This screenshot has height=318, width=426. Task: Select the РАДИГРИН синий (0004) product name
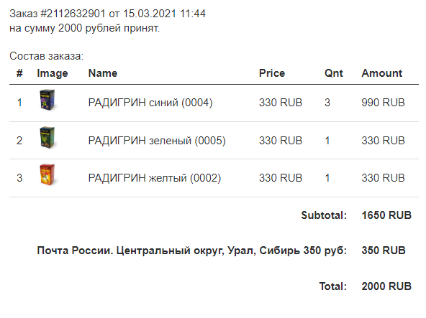coord(150,103)
